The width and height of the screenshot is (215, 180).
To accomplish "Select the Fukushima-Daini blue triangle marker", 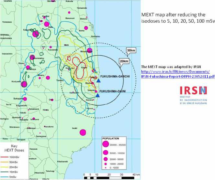I will (97, 95).
